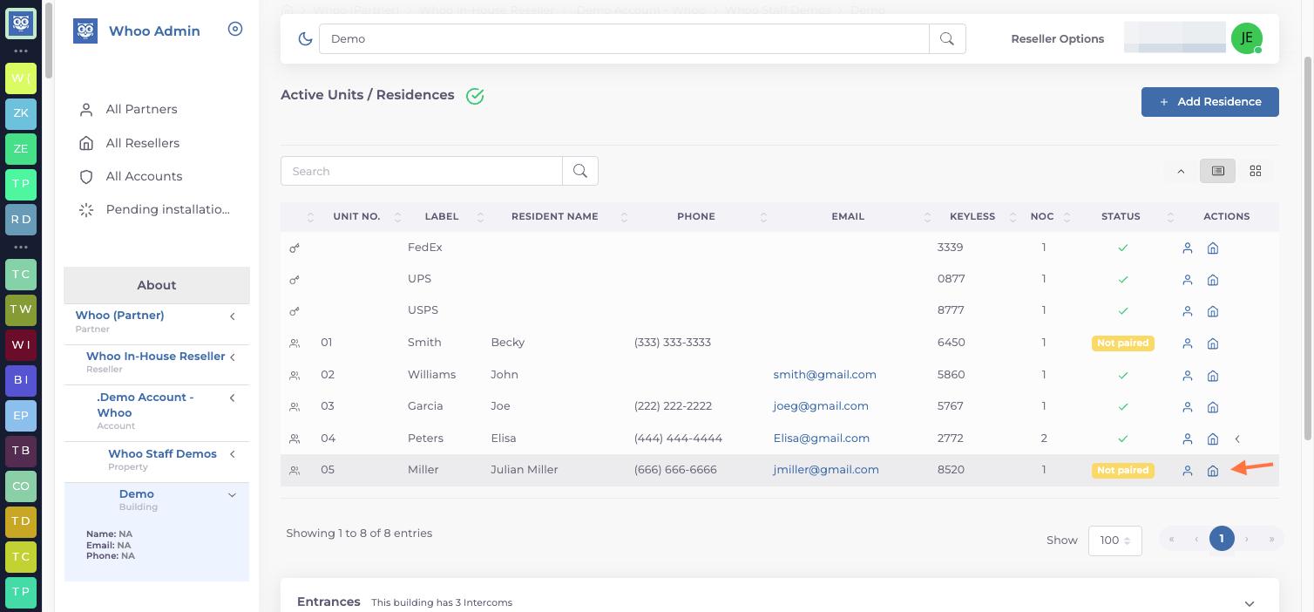Expand the Entrances section

pos(1249,603)
